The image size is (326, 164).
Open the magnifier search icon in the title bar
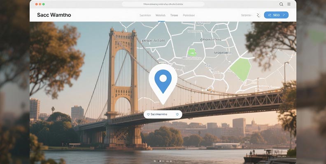tap(281, 4)
